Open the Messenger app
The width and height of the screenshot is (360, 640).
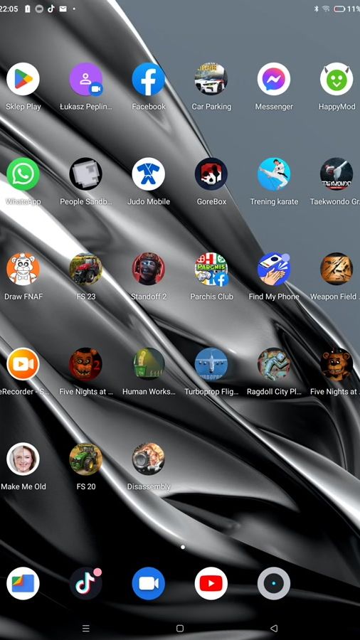tap(274, 79)
